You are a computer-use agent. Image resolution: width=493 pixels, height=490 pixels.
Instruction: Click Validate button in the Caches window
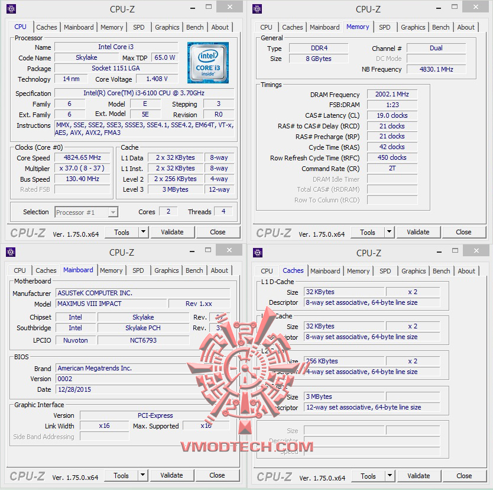click(419, 476)
